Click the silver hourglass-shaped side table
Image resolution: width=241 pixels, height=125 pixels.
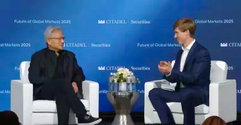pos(123,108)
